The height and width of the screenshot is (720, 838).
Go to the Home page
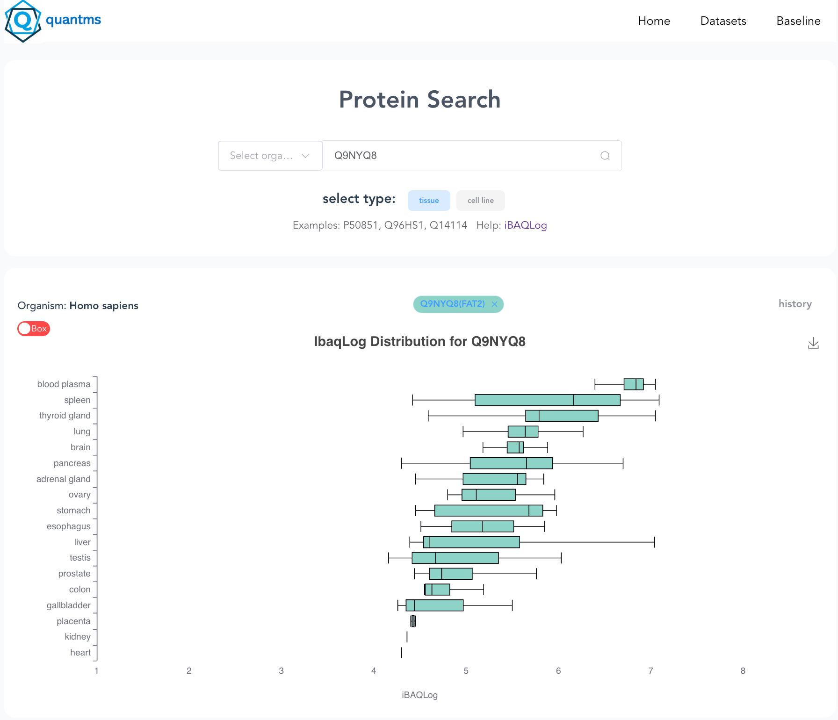(654, 21)
